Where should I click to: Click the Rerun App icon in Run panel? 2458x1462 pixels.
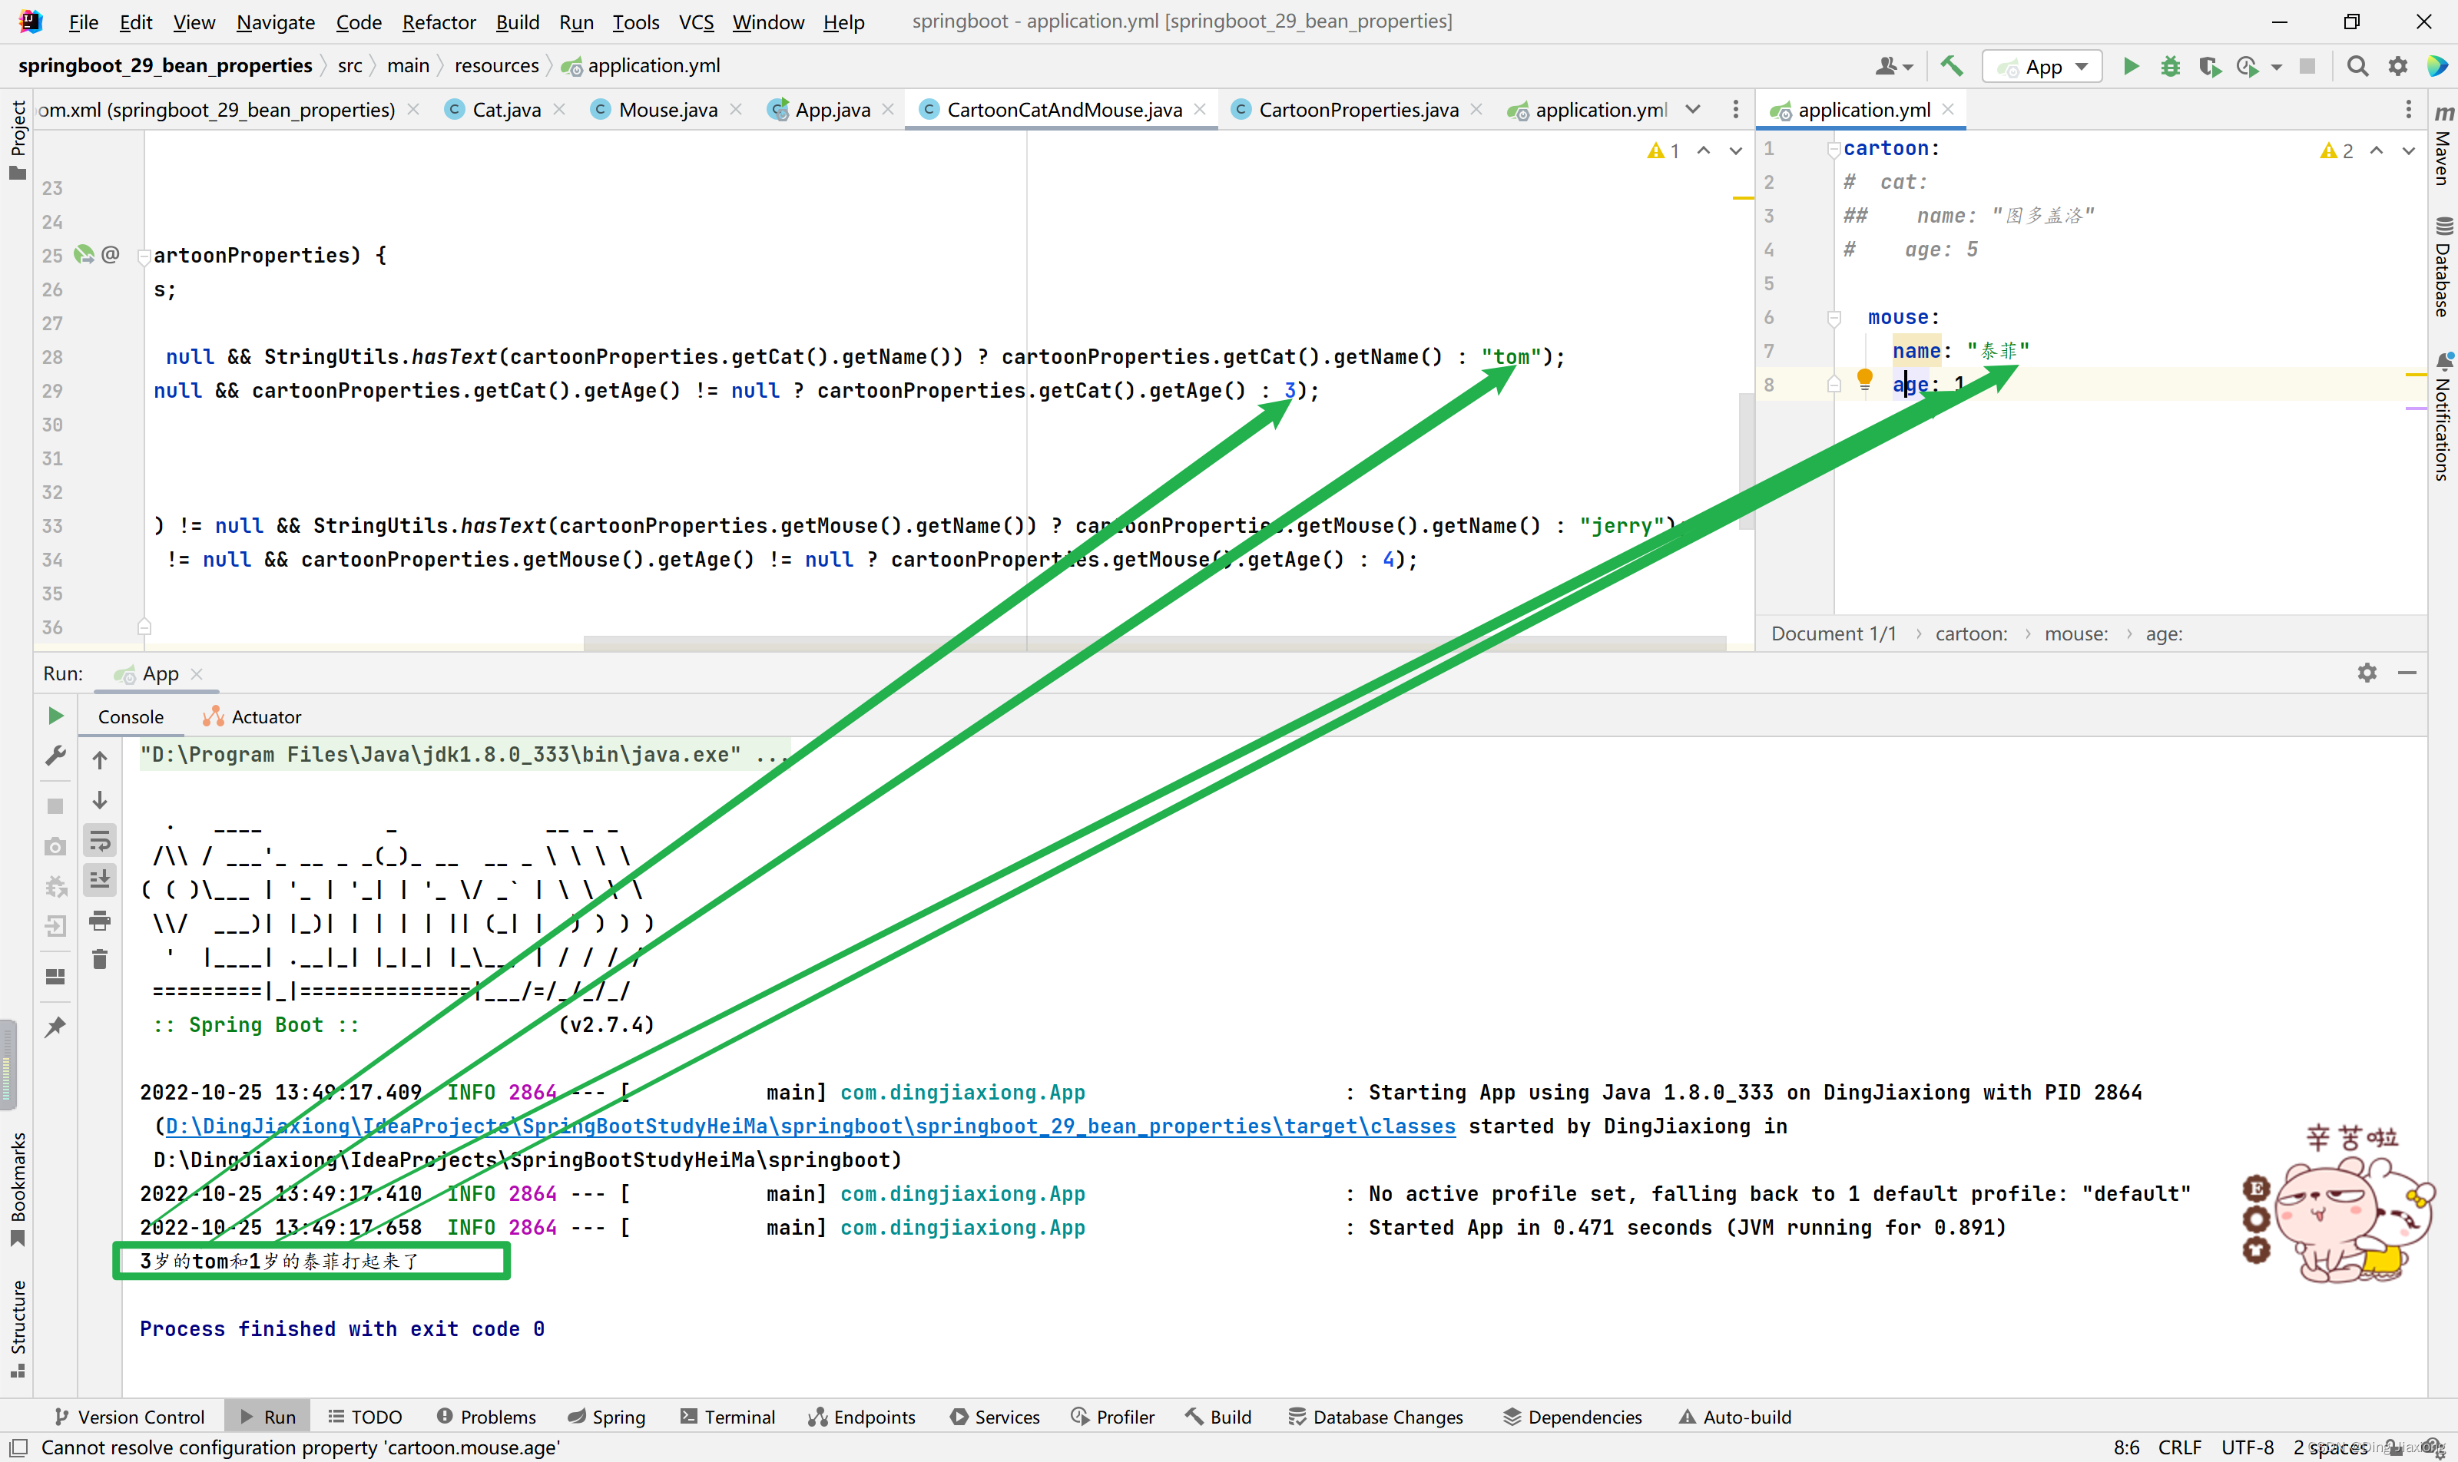(x=55, y=715)
